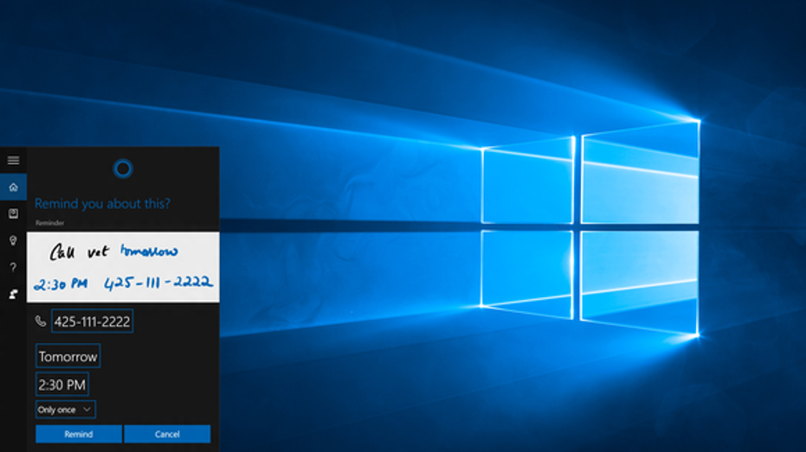Open Reminders lightbulb icon in sidebar
Screen dimensions: 806x452
pyautogui.click(x=13, y=240)
